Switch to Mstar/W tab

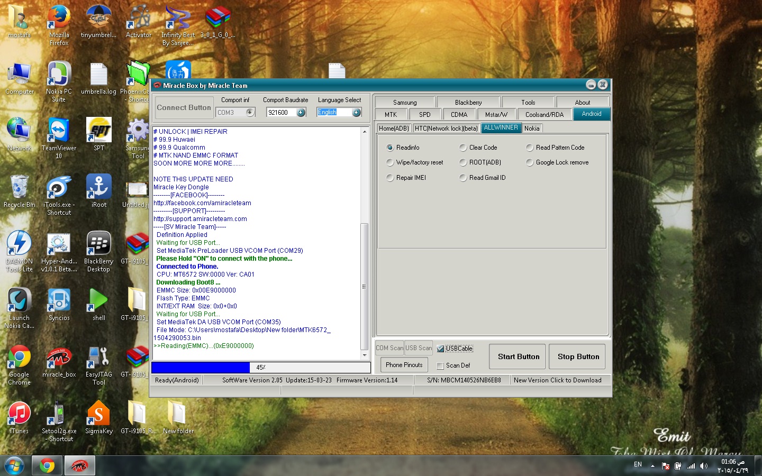[496, 114]
